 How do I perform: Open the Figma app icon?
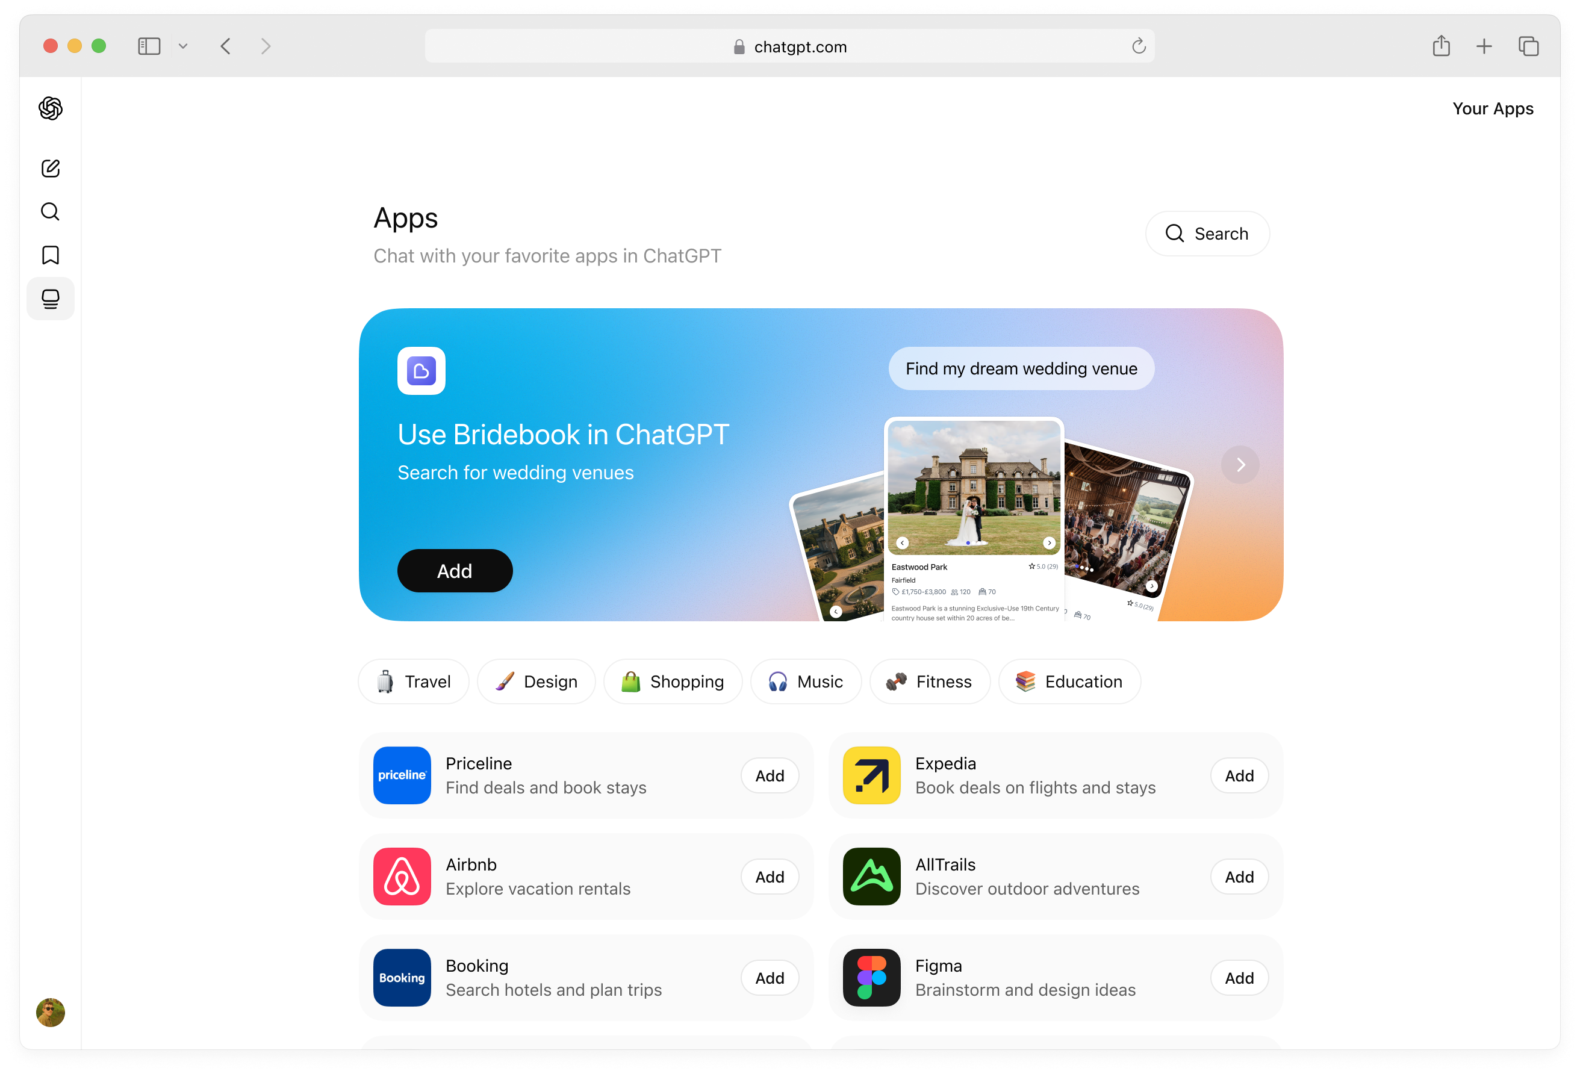871,977
